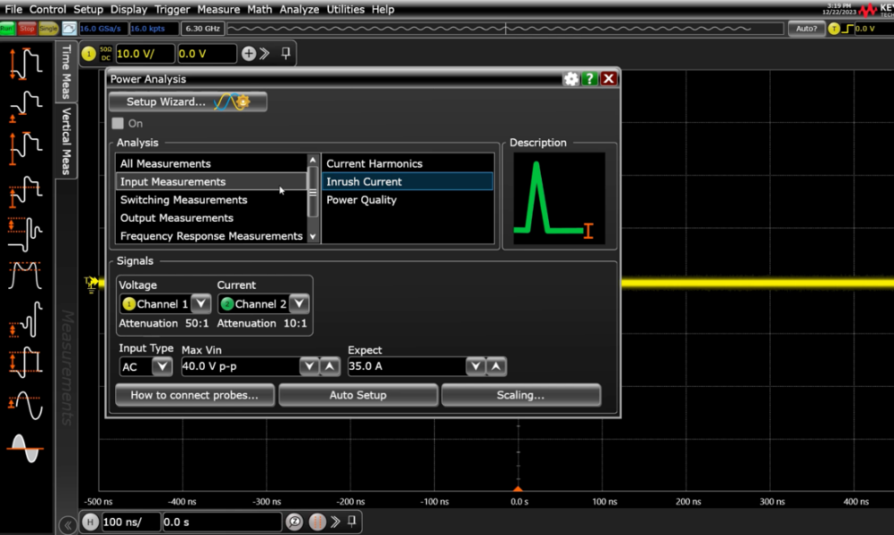Click the add channel plus icon
This screenshot has width=894, height=535.
pos(249,54)
